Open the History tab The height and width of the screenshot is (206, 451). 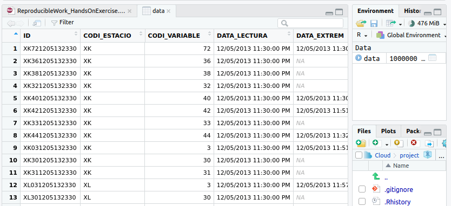click(412, 11)
